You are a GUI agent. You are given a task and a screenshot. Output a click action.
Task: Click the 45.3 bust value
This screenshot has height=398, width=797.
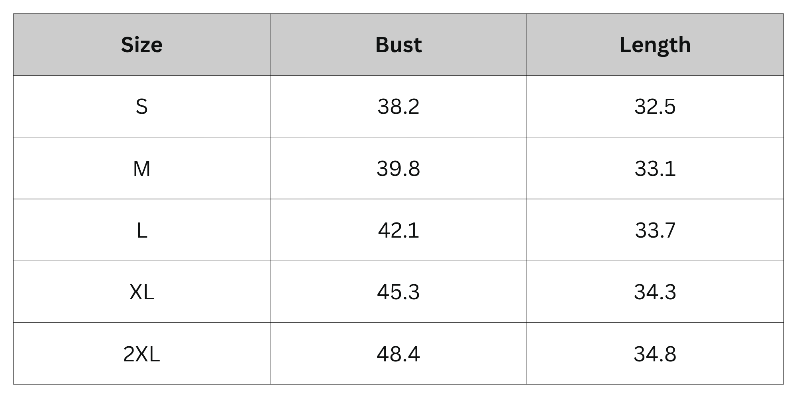click(x=398, y=292)
